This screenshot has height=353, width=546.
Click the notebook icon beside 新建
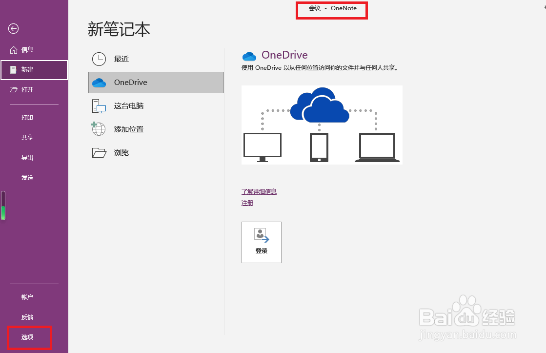(x=13, y=70)
